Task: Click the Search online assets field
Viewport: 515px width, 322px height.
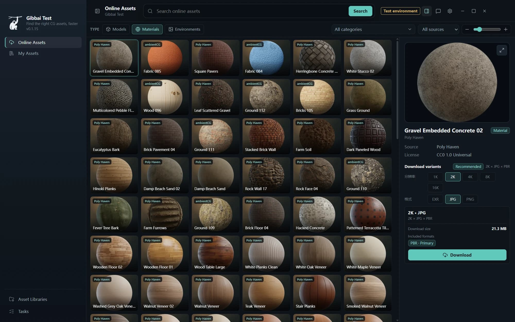Action: pos(251,11)
